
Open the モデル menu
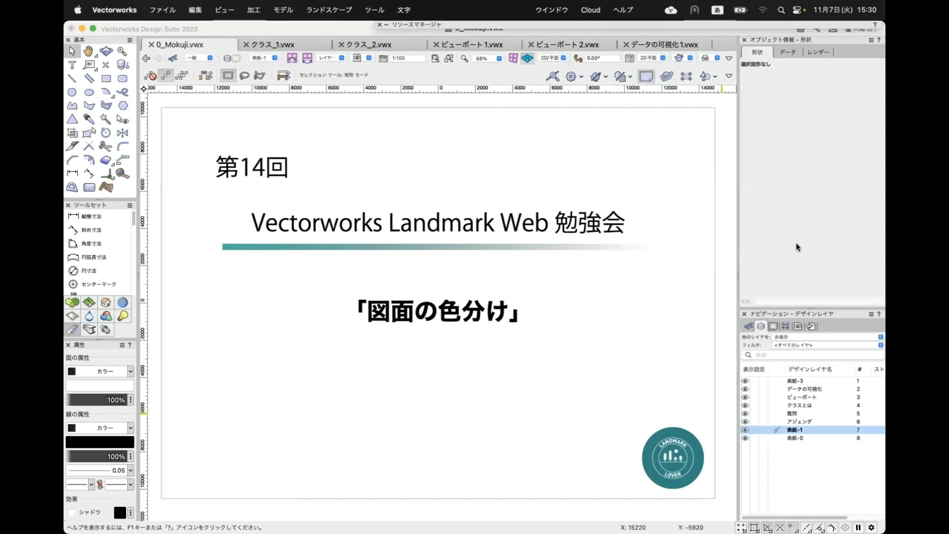coord(283,10)
